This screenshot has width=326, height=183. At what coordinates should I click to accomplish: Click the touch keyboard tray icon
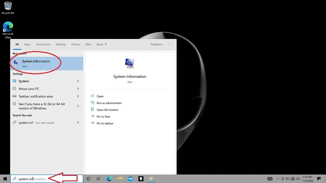click(270, 179)
